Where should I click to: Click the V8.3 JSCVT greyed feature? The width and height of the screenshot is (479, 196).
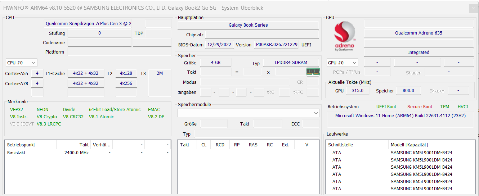tap(22, 124)
